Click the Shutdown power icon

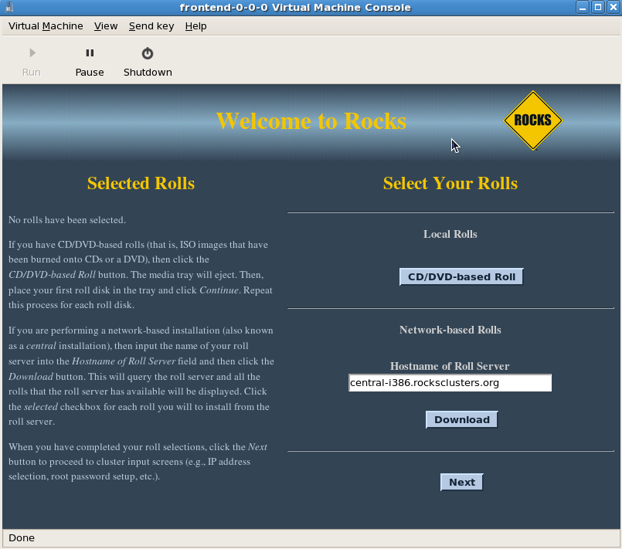148,53
